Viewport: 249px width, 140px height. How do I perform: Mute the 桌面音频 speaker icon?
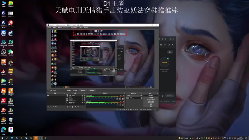coord(120,105)
